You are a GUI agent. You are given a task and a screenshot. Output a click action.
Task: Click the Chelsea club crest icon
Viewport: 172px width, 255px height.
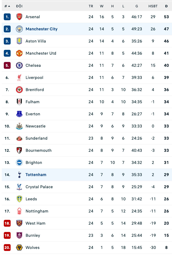[x=19, y=66]
